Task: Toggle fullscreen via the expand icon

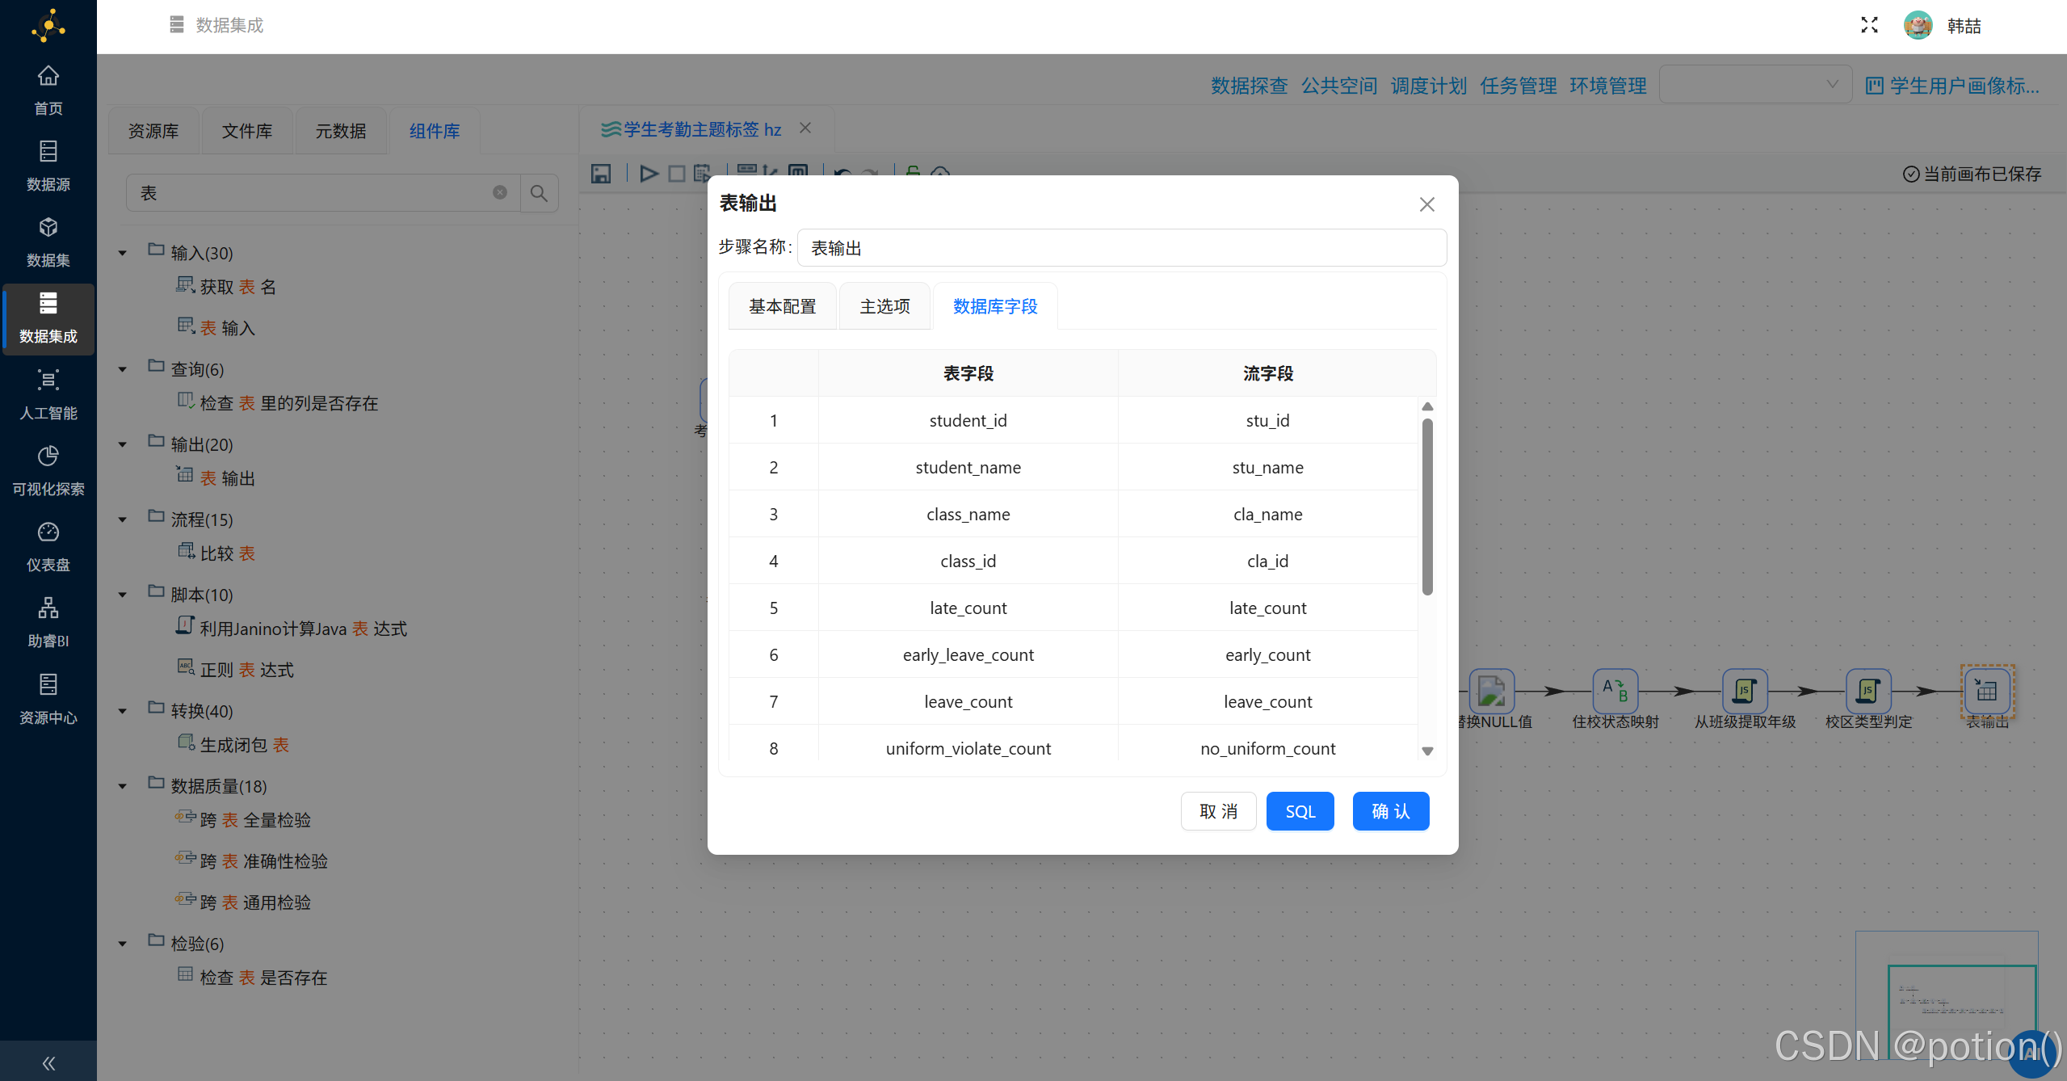Action: click(1869, 25)
